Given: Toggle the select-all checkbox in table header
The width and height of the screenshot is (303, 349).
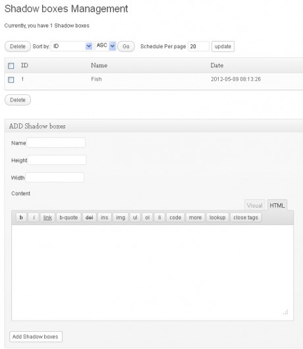Looking at the screenshot, I should click(11, 66).
